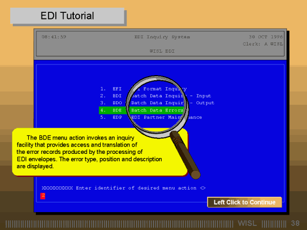Click the yellow BDE description callout
Viewport: 307px width, 230px height.
click(x=92, y=152)
